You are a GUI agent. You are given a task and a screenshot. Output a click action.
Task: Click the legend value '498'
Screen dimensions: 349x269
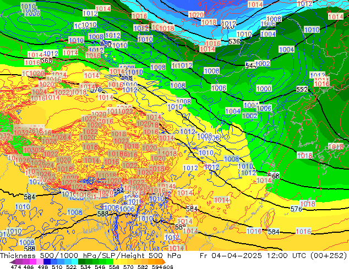click(x=43, y=267)
